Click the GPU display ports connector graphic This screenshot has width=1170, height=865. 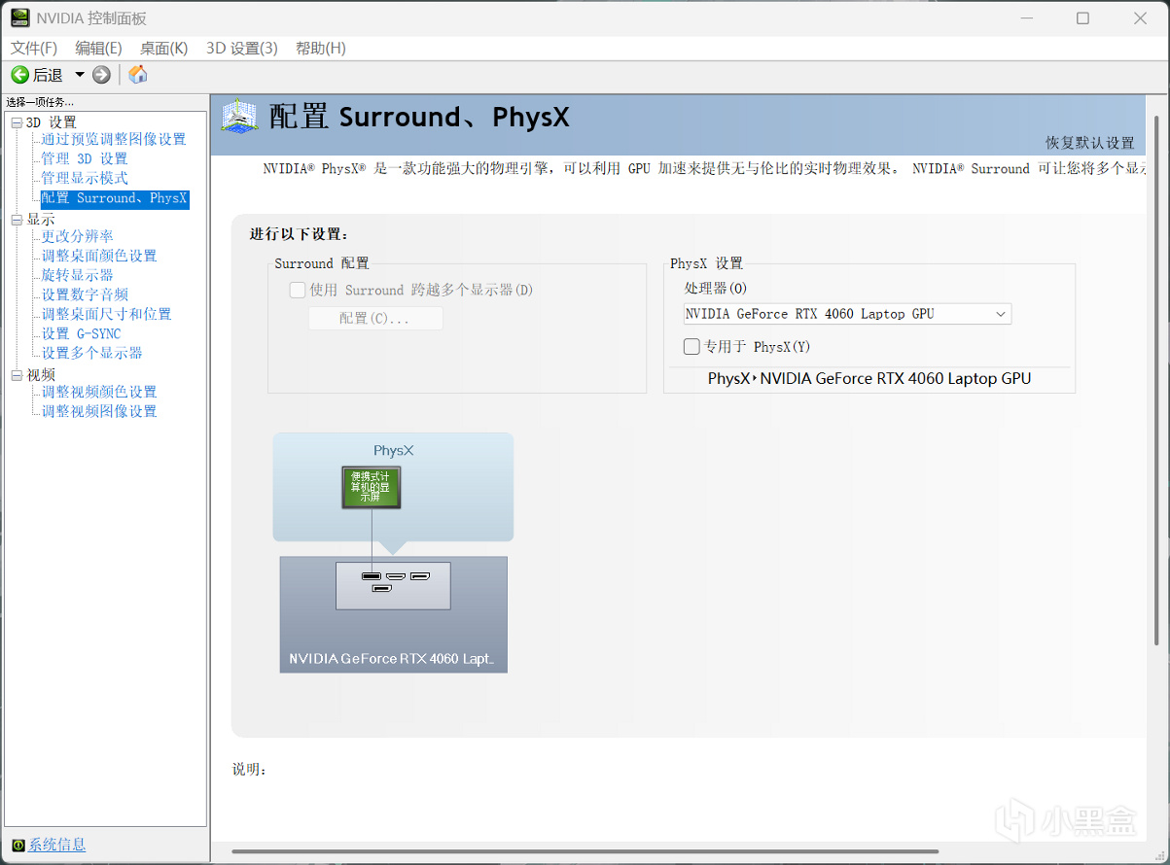[x=393, y=585]
